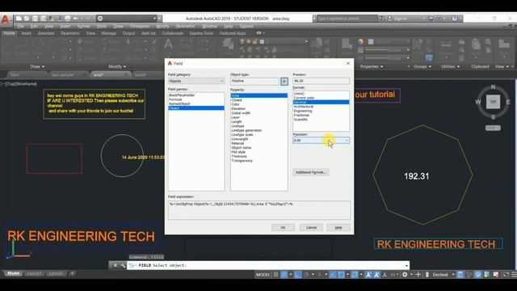Click the customization hamburger icon in status bar
The image size is (517, 291).
514,275
